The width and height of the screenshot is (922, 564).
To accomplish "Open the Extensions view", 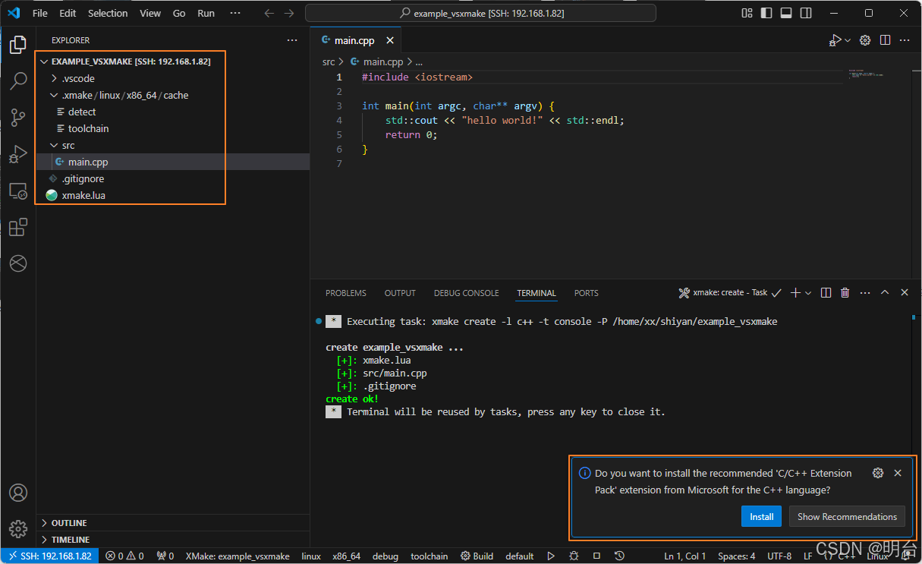I will tap(17, 227).
